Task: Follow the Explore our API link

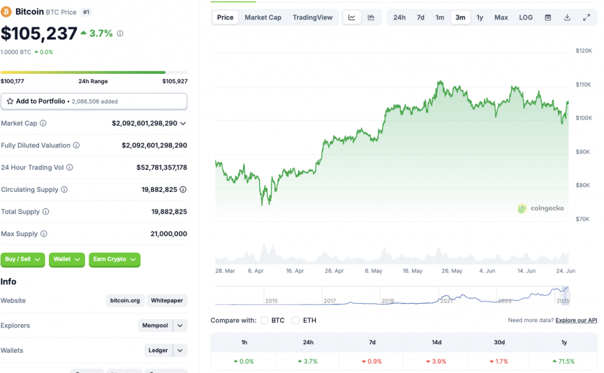Action: coord(576,320)
